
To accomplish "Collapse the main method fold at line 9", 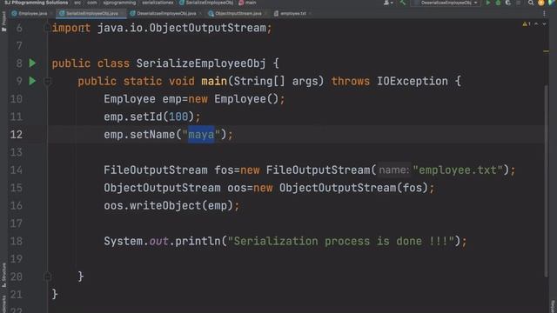I will [47, 81].
